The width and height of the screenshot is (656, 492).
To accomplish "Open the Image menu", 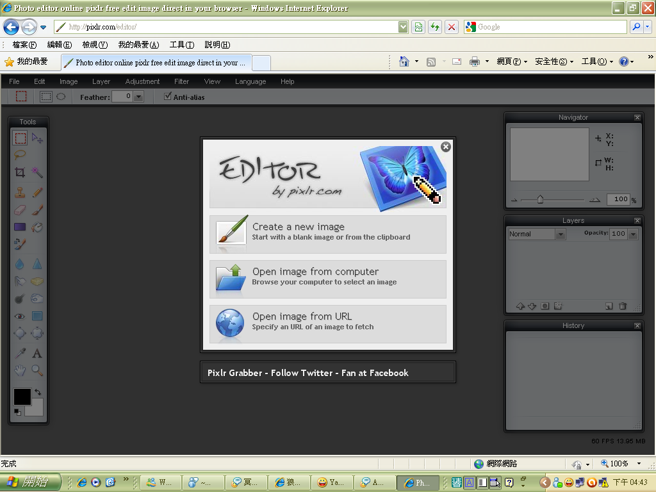I will click(x=69, y=81).
